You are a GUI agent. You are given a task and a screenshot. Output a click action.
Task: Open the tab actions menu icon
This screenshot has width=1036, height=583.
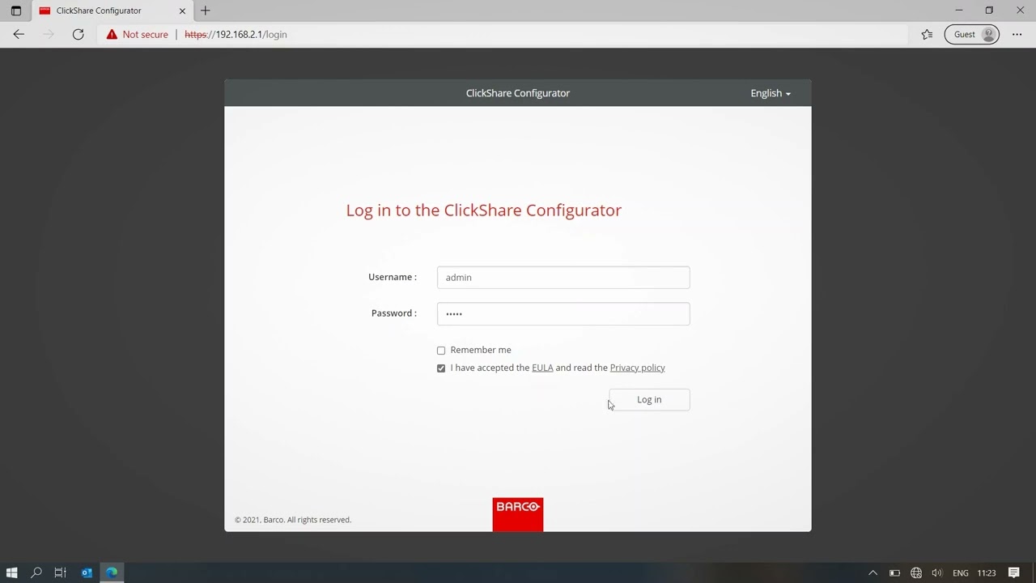15,11
